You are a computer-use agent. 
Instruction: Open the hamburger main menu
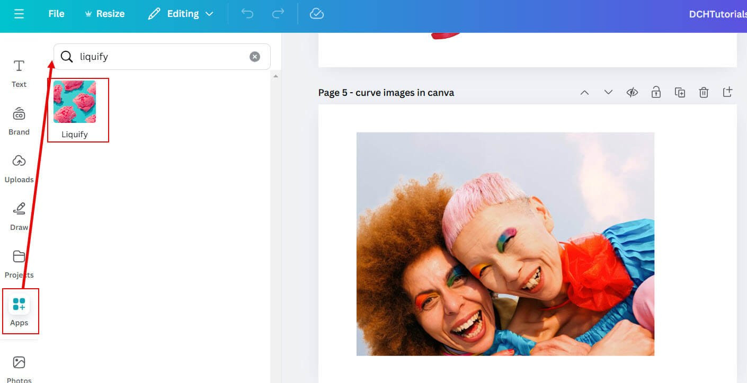click(19, 14)
